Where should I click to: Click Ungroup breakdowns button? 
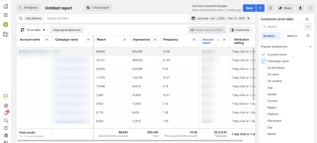tap(67, 30)
